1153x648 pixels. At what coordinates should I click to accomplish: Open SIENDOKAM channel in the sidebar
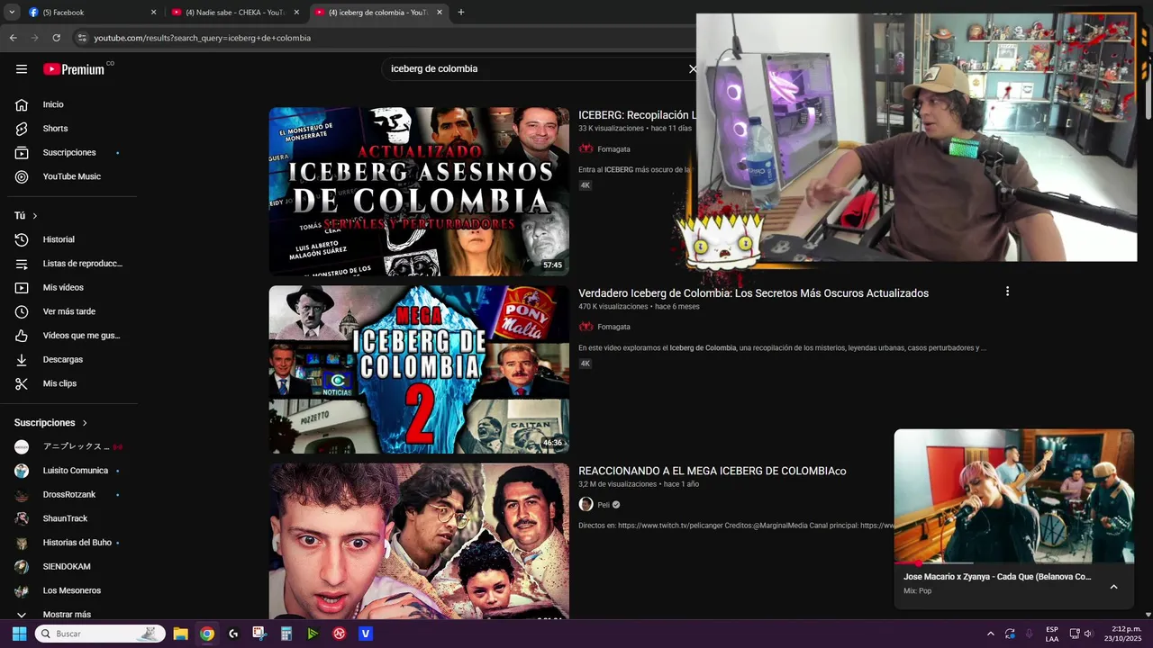[x=68, y=567]
